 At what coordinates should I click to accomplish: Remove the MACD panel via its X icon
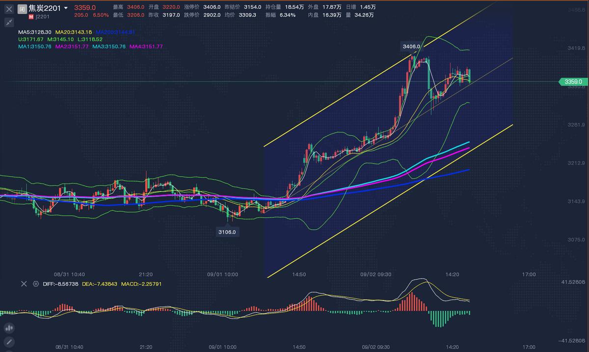pyautogui.click(x=24, y=284)
